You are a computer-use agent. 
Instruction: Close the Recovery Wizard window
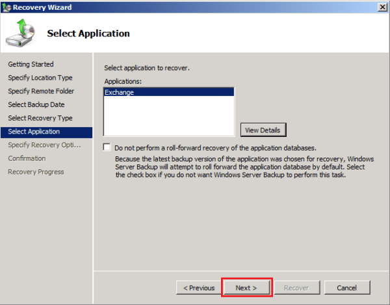click(382, 7)
